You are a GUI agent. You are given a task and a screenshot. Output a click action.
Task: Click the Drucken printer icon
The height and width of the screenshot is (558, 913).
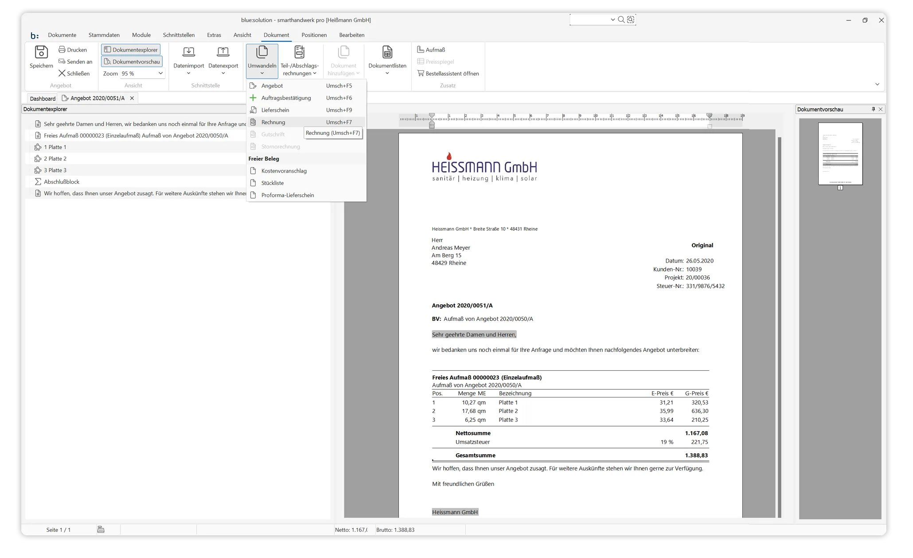pos(62,50)
